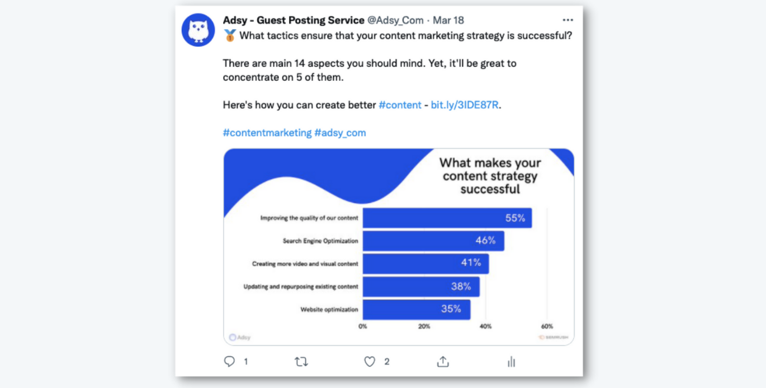Click the reply speech bubble icon
The image size is (766, 388).
point(229,362)
